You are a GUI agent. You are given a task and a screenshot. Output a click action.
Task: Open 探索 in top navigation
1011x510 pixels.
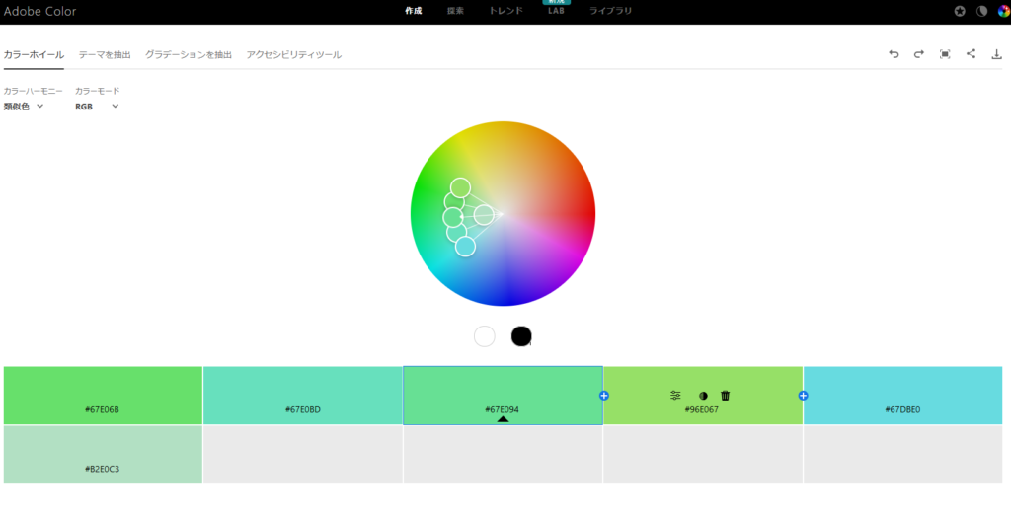[455, 11]
